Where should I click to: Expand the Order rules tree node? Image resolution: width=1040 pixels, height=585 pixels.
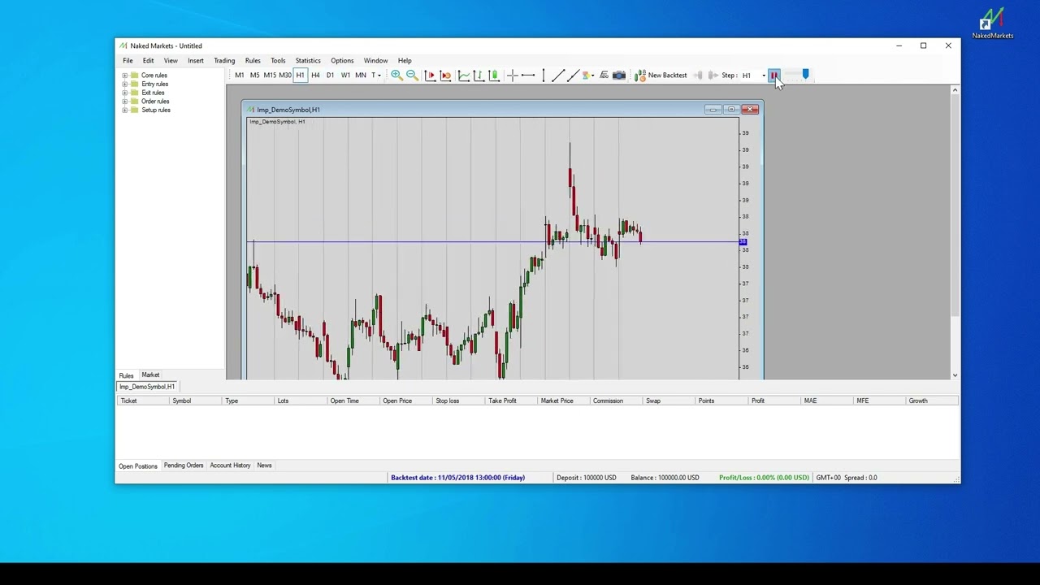coord(125,102)
